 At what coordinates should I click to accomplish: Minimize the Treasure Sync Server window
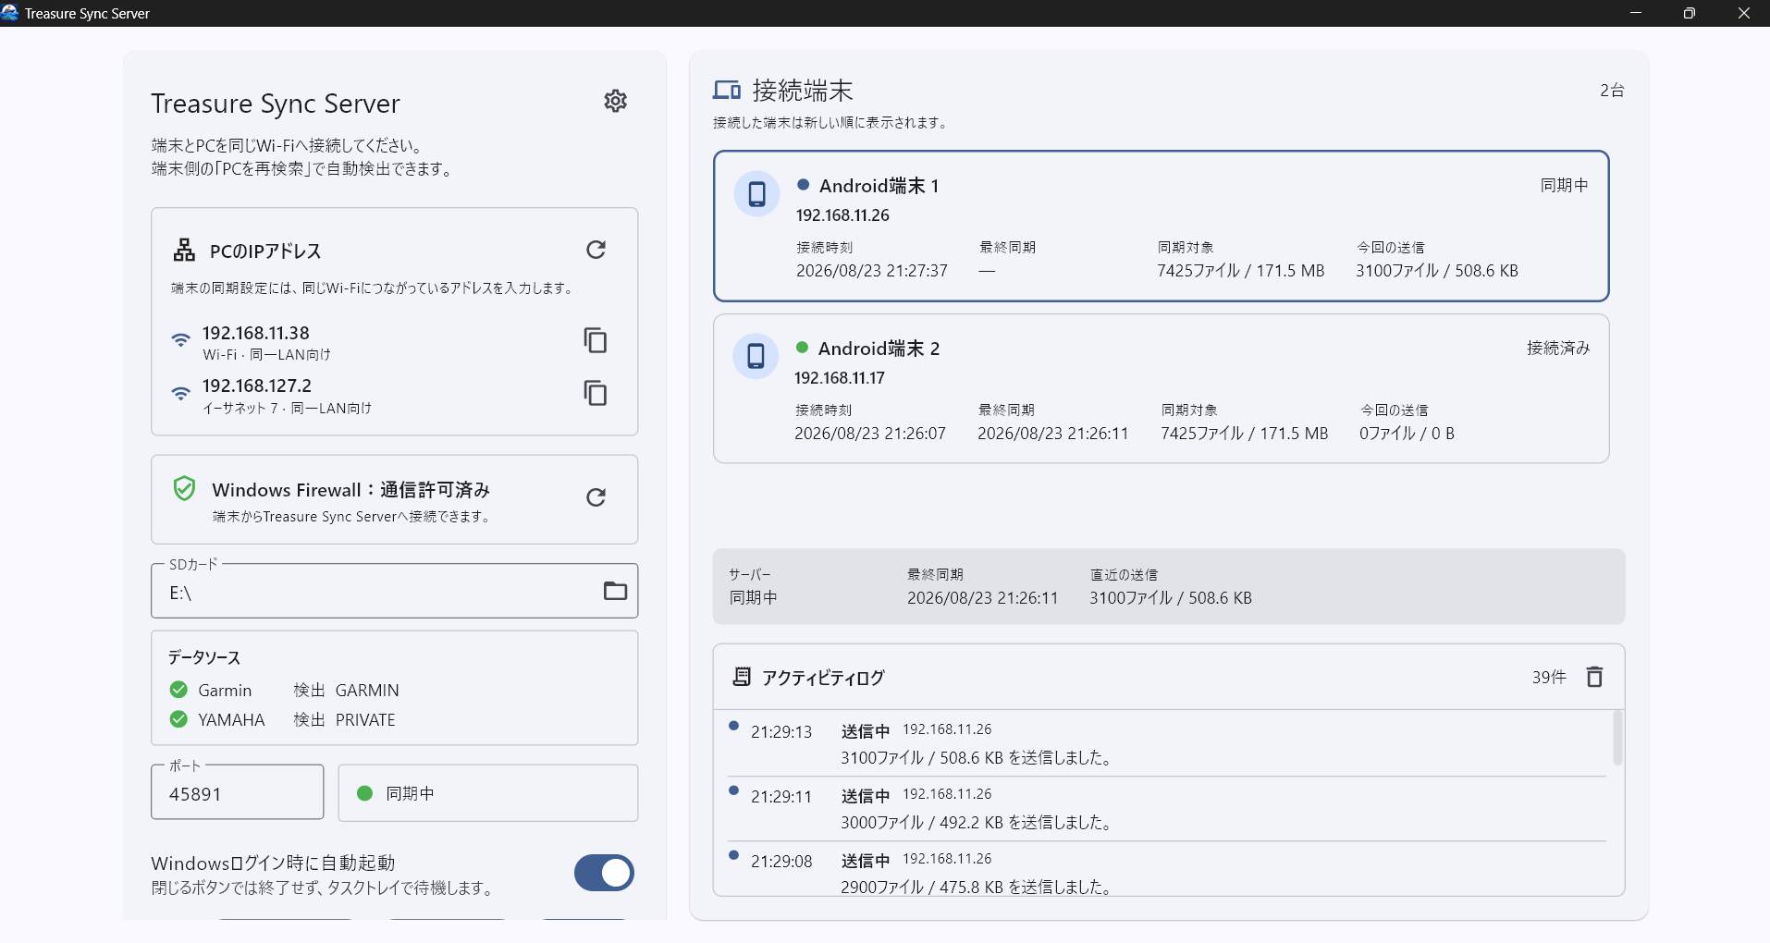point(1636,13)
